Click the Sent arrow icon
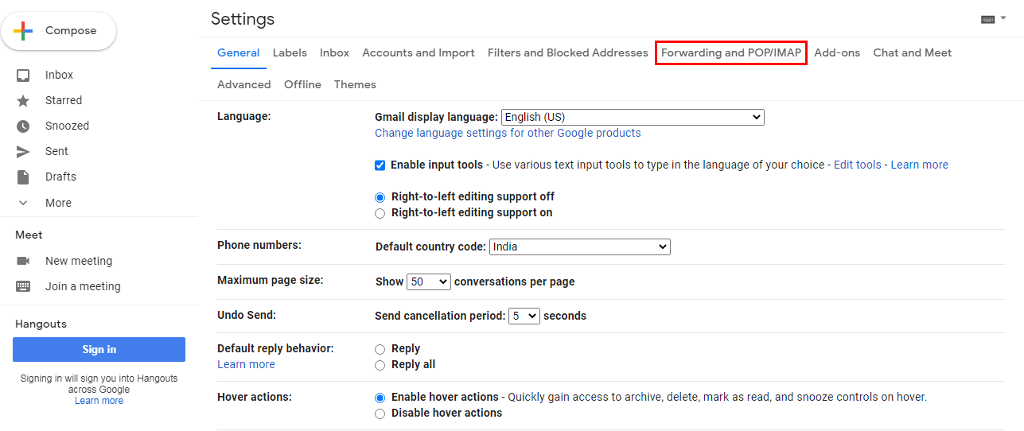1024x431 pixels. pyautogui.click(x=23, y=152)
